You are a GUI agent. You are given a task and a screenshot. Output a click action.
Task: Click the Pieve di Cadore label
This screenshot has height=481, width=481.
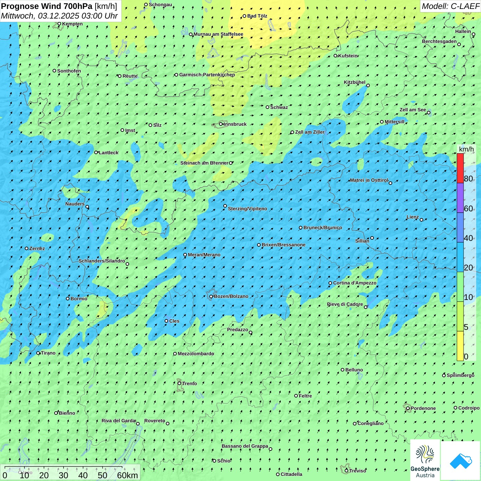click(345, 304)
